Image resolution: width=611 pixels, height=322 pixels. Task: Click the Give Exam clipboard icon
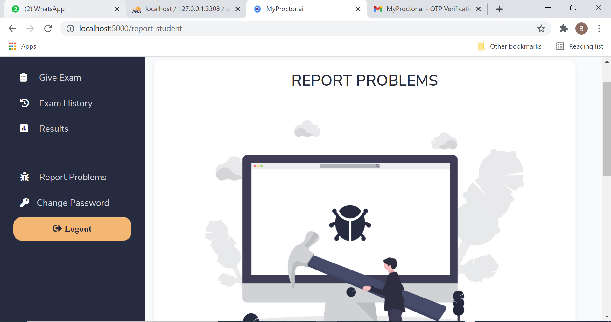[x=24, y=77]
